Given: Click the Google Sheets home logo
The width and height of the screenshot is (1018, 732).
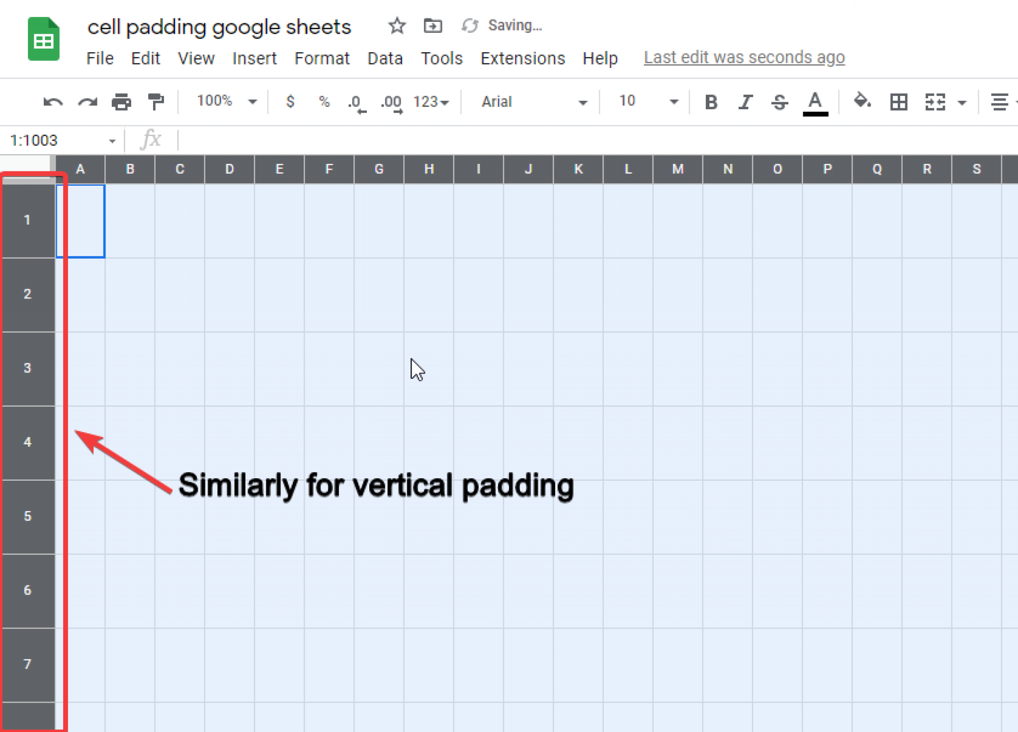Looking at the screenshot, I should pyautogui.click(x=44, y=39).
